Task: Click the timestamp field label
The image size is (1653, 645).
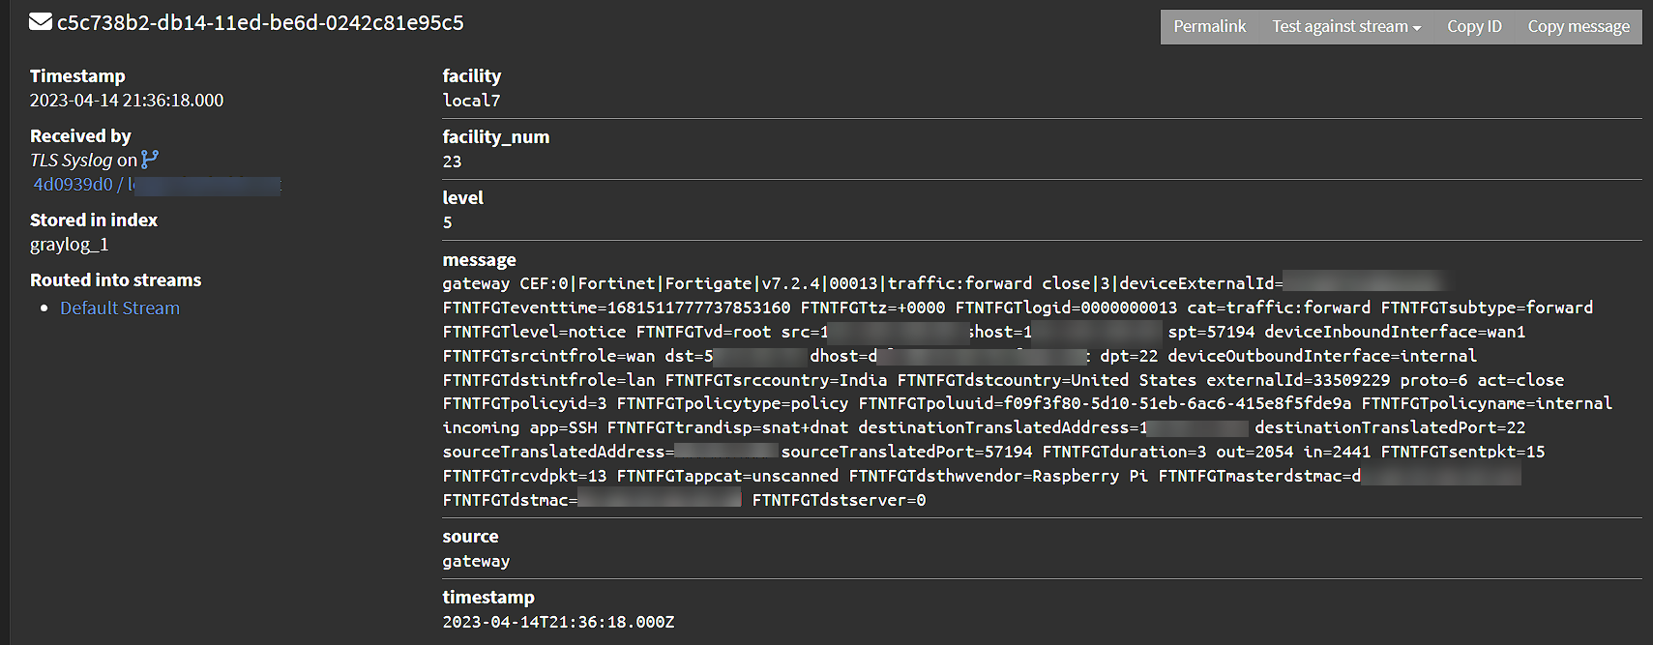Action: (x=488, y=597)
